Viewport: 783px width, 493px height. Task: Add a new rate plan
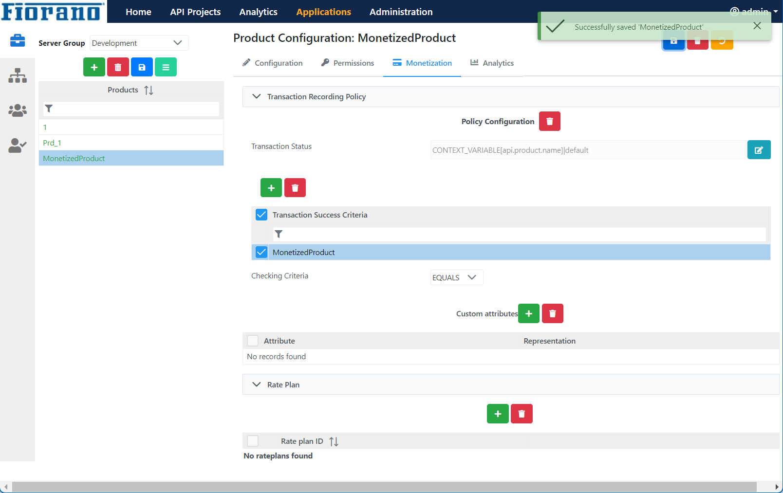tap(498, 414)
